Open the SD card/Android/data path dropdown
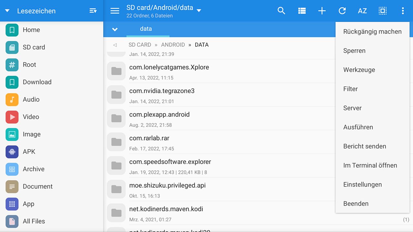 [199, 10]
